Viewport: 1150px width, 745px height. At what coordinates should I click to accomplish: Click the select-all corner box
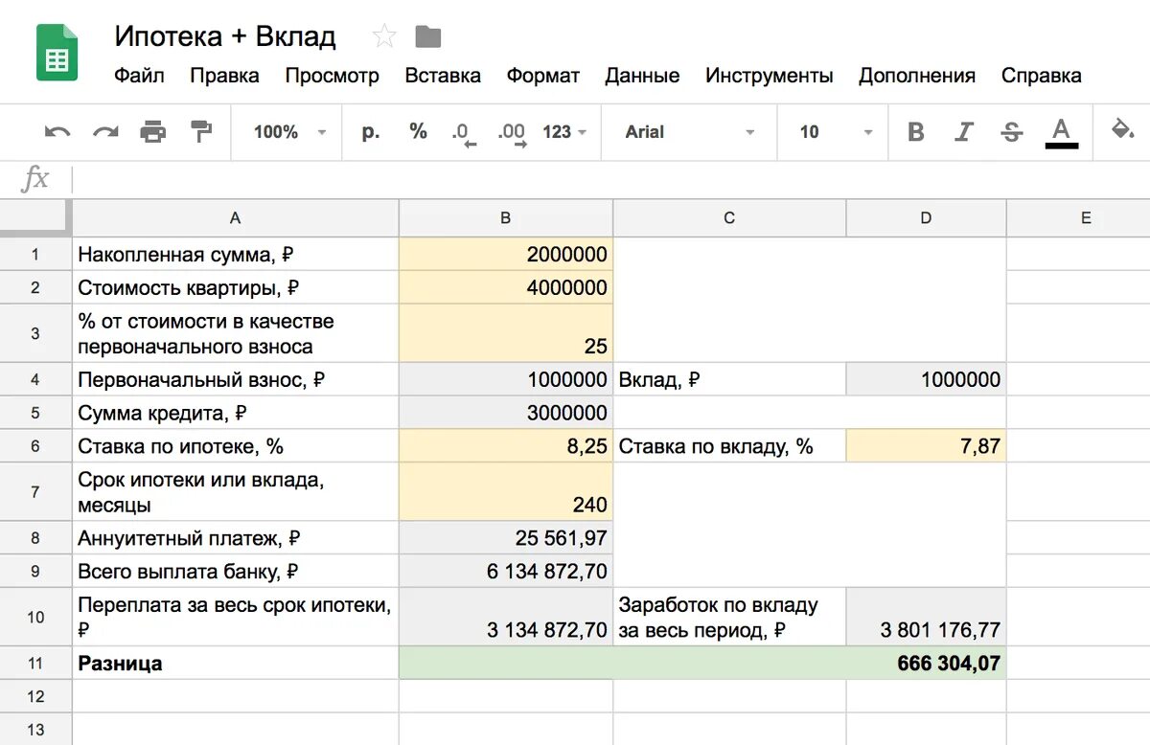(x=35, y=218)
